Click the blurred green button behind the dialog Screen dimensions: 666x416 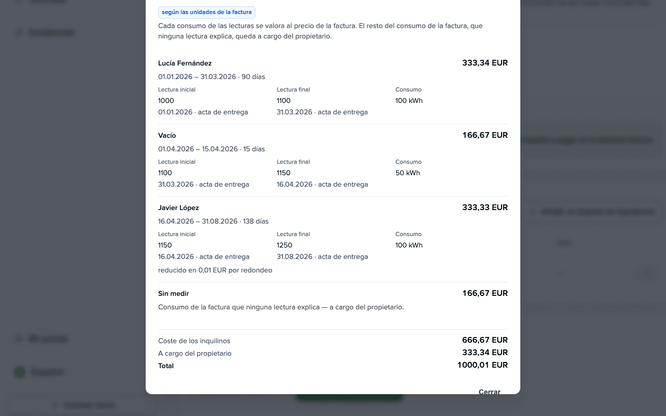tap(349, 398)
